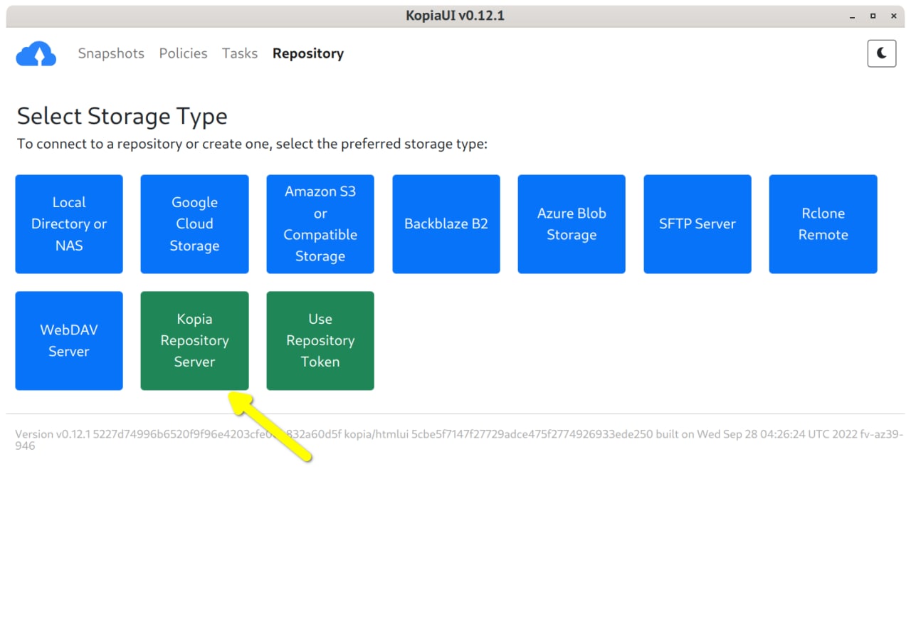The width and height of the screenshot is (911, 642).
Task: Click the Select Storage Type heading
Action: click(x=122, y=116)
